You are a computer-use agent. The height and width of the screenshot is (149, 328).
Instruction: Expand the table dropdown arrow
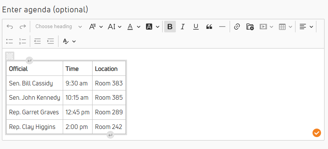[x=290, y=27]
